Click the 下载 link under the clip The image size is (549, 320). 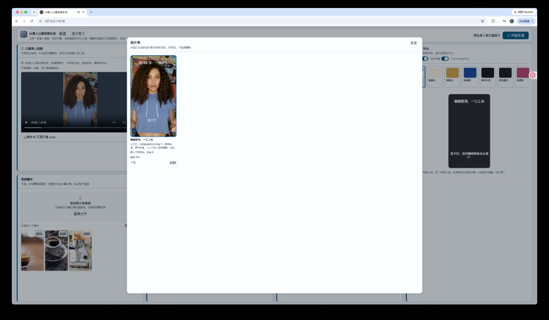pyautogui.click(x=133, y=163)
